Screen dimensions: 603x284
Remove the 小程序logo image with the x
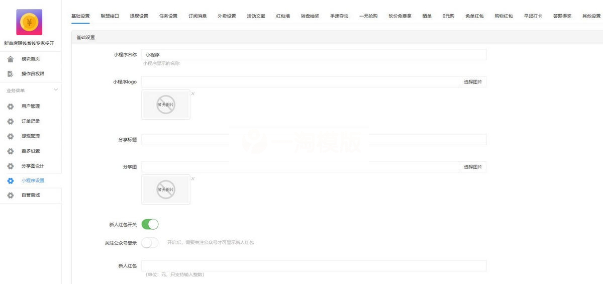coord(193,93)
